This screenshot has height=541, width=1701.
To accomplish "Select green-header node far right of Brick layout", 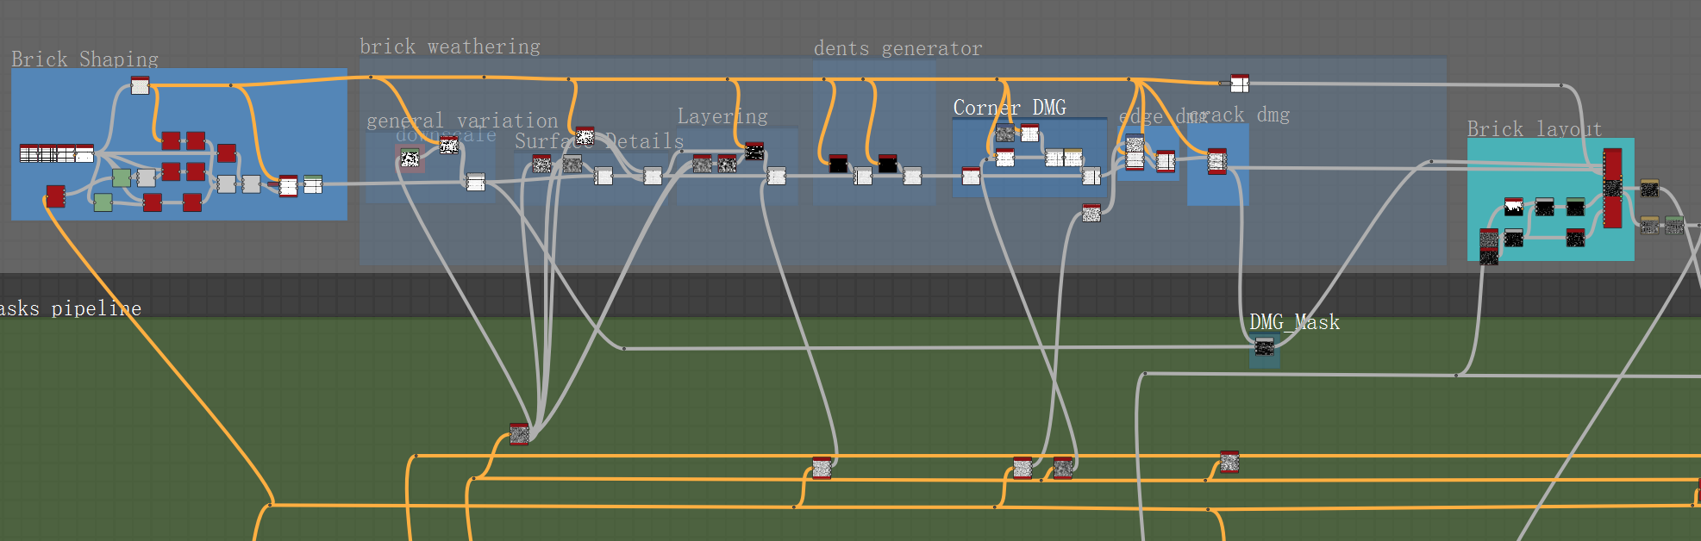I will pos(1674,226).
